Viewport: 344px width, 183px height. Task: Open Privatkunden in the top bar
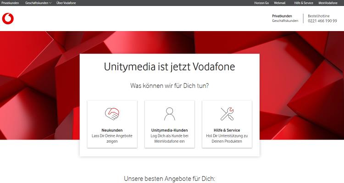(x=10, y=3)
